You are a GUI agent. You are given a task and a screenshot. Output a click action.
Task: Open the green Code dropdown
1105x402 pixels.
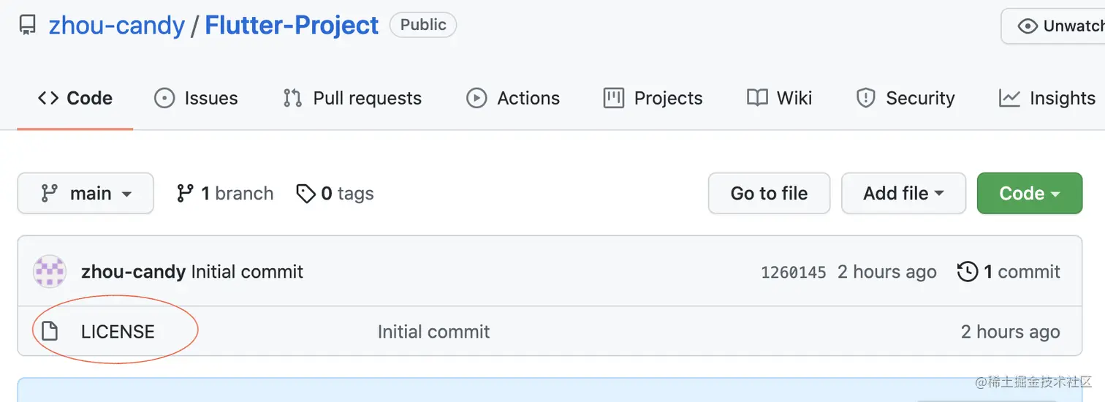[x=1029, y=194]
